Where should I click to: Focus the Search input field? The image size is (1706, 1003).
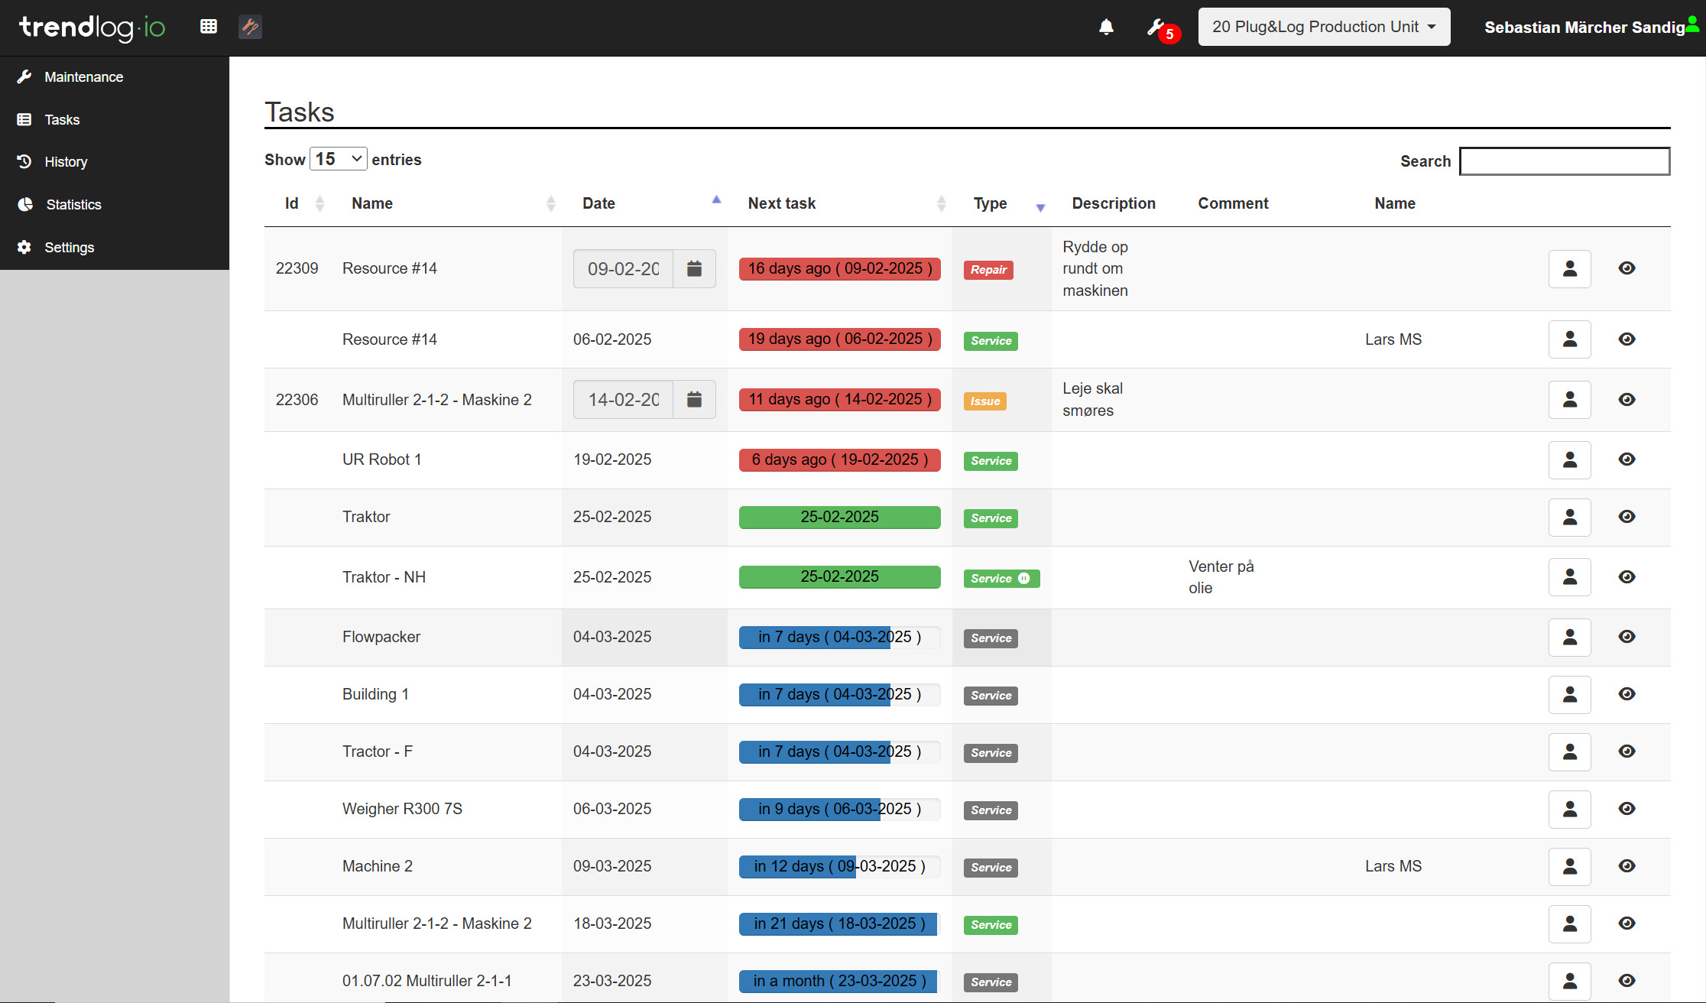coord(1565,161)
